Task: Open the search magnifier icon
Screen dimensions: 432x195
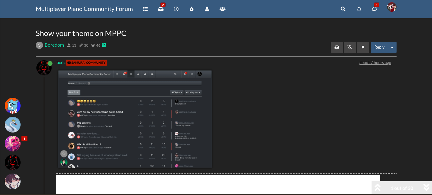Action: tap(343, 9)
